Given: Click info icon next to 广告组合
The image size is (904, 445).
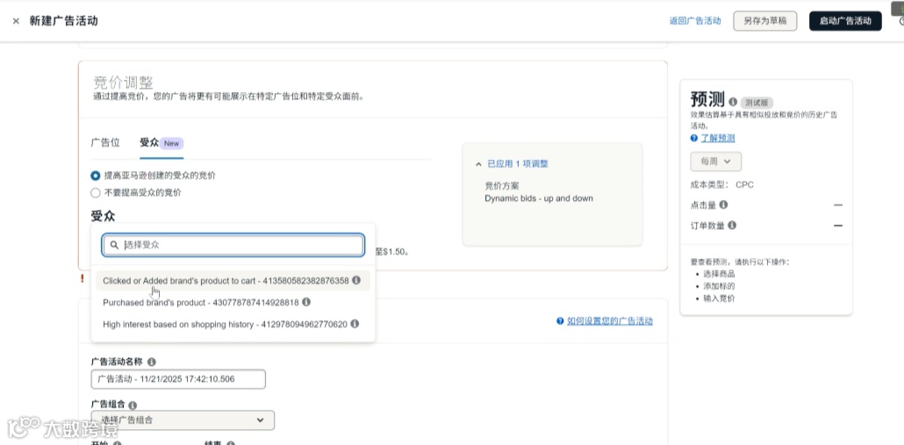Looking at the screenshot, I should pos(133,406).
